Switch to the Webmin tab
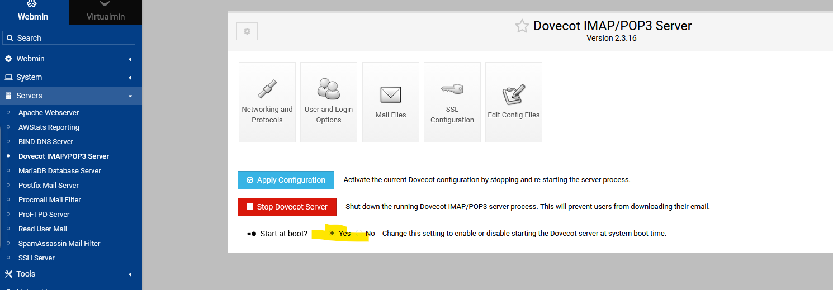This screenshot has height=290, width=833. pyautogui.click(x=33, y=12)
